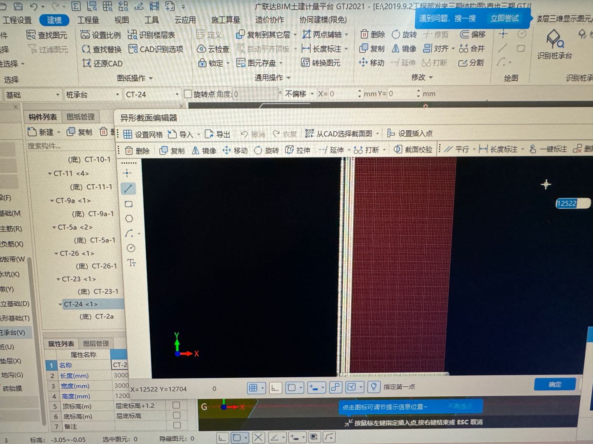Select the circle tool in section editor
This screenshot has height=444, width=593.
[131, 248]
